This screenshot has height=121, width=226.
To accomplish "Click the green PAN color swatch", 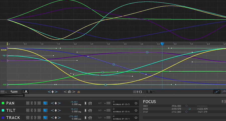I will (3, 103).
